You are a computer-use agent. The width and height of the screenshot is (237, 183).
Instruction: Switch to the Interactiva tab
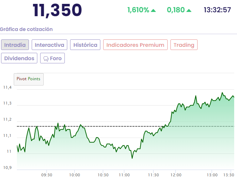(49, 45)
